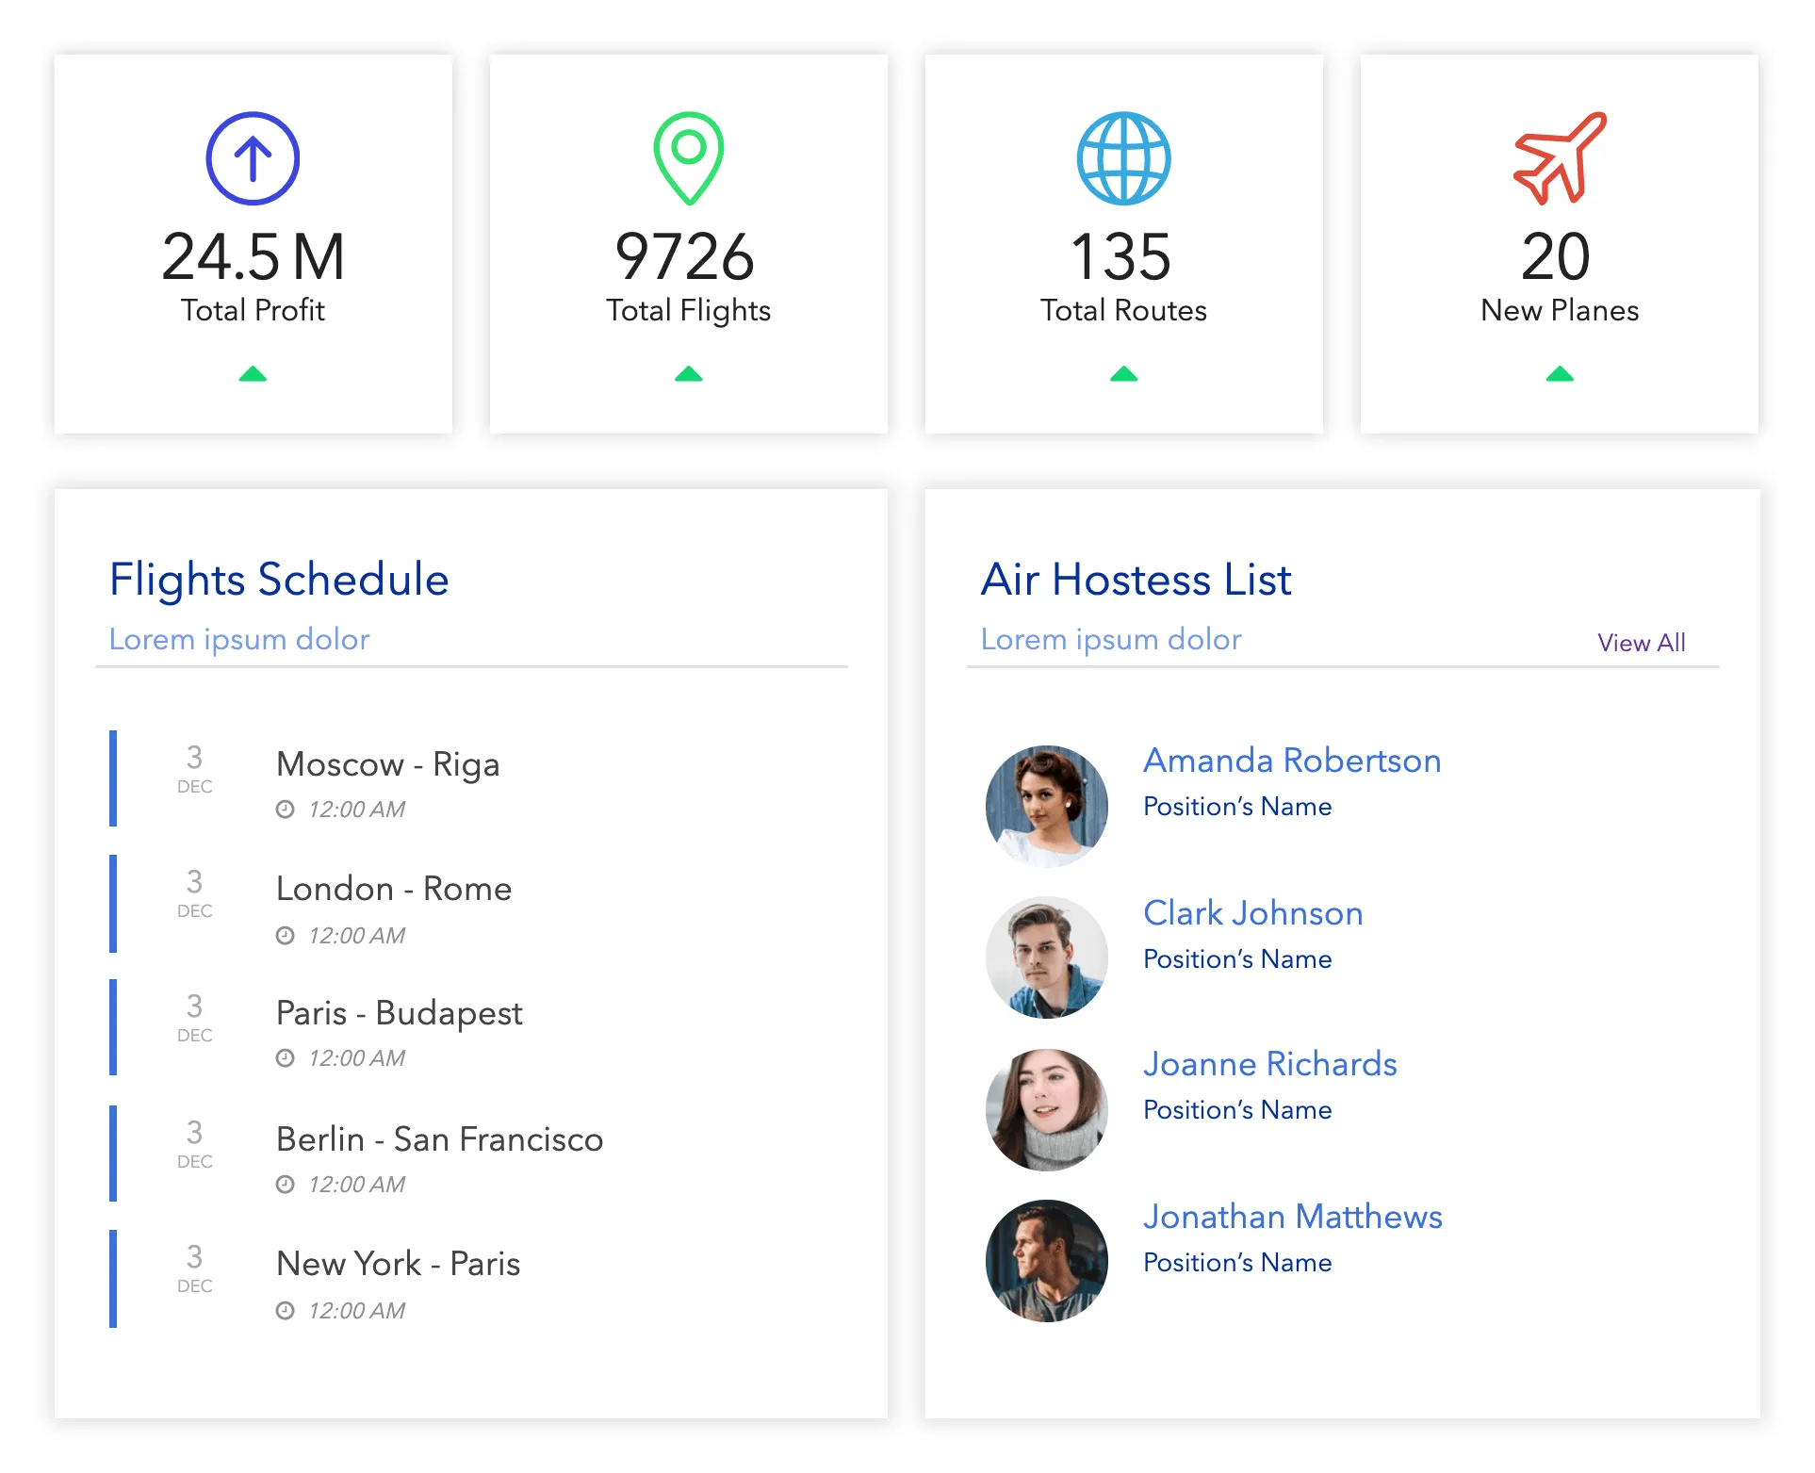Screen dimensions: 1815x1473
Task: Select the Paris - Budapest flight entry
Action: pos(399,1013)
